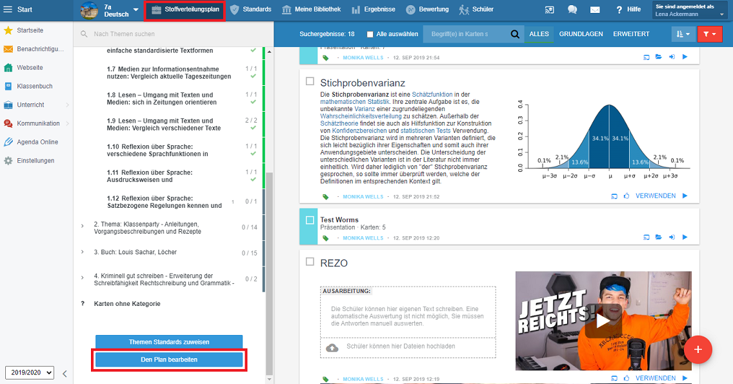Screen dimensions: 733x384
Task: Expand the Kommunikation sidebar submenu
Action: (x=67, y=123)
